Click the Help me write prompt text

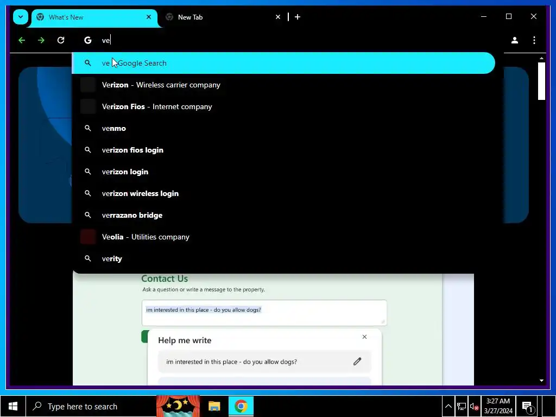(231, 362)
